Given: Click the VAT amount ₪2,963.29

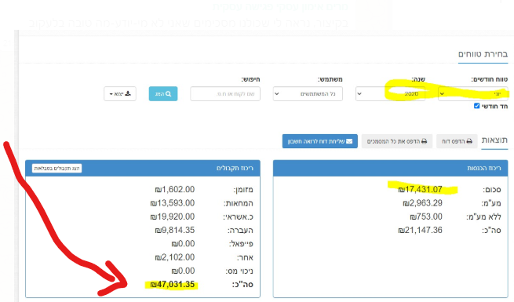Looking at the screenshot, I should [422, 203].
